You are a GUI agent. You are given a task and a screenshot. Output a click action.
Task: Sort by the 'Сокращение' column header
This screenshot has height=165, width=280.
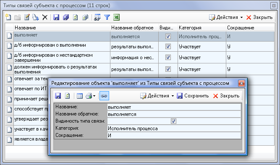coord(250,28)
